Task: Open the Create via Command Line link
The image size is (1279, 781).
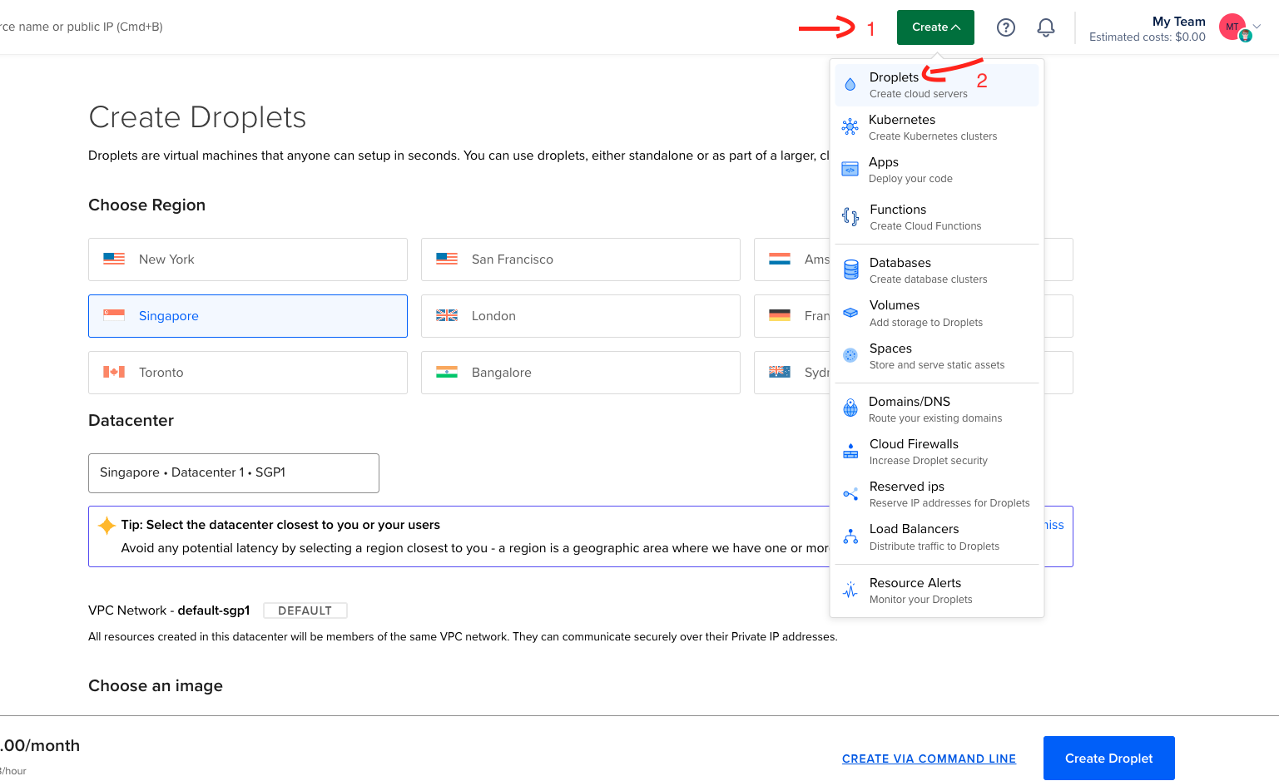Action: pos(929,759)
